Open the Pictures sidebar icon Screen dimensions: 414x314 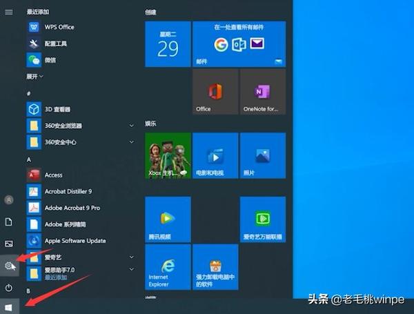pyautogui.click(x=9, y=244)
